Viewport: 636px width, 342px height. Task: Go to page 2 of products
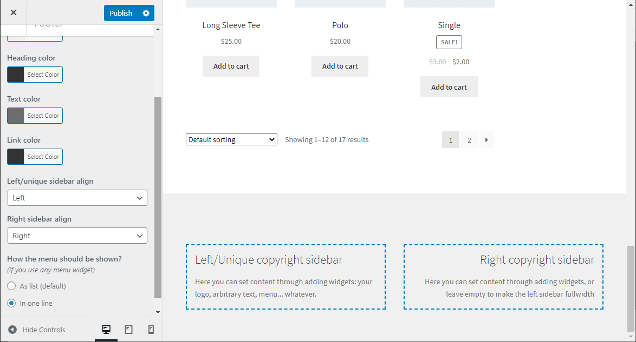[x=469, y=140]
